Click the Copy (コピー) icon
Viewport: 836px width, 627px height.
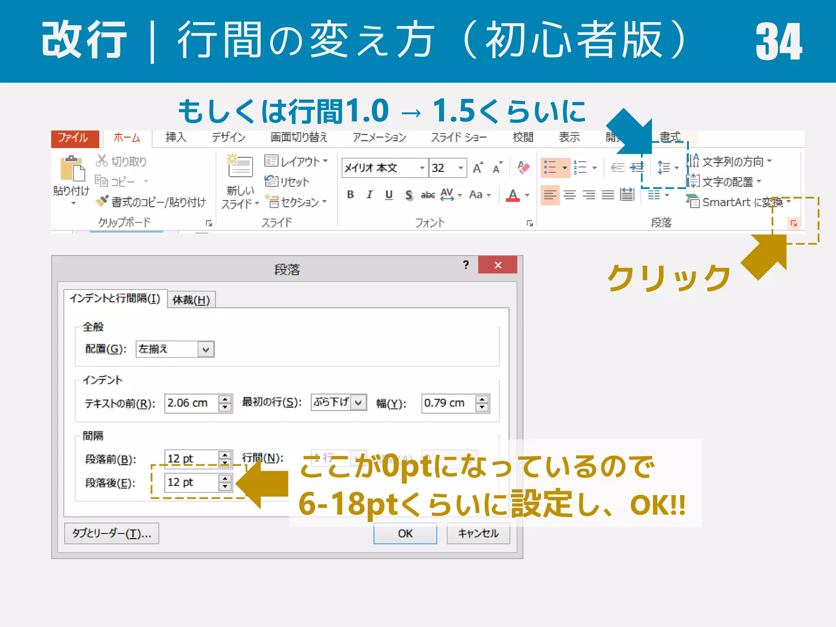[x=101, y=180]
